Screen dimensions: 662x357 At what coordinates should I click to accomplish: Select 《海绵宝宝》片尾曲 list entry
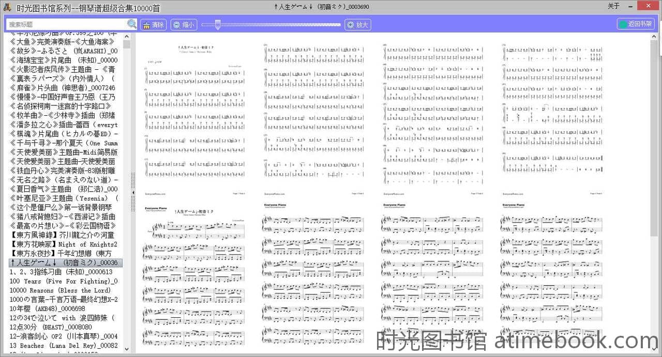coord(63,60)
